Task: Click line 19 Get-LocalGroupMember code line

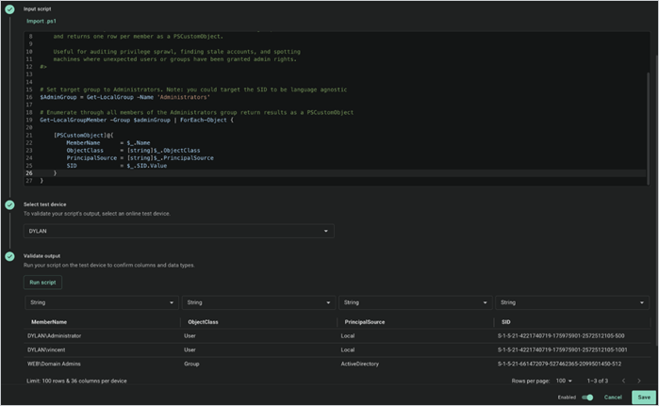Action: coord(137,120)
